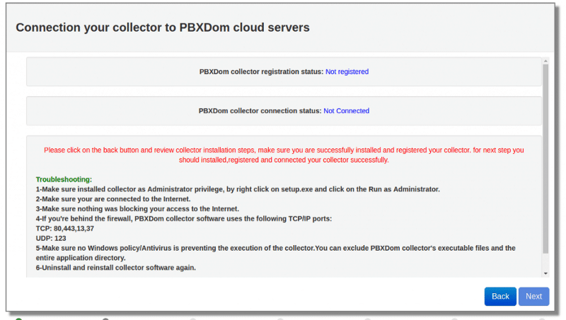Click step 6 about reinstalling collector
The height and width of the screenshot is (320, 566).
(x=115, y=268)
